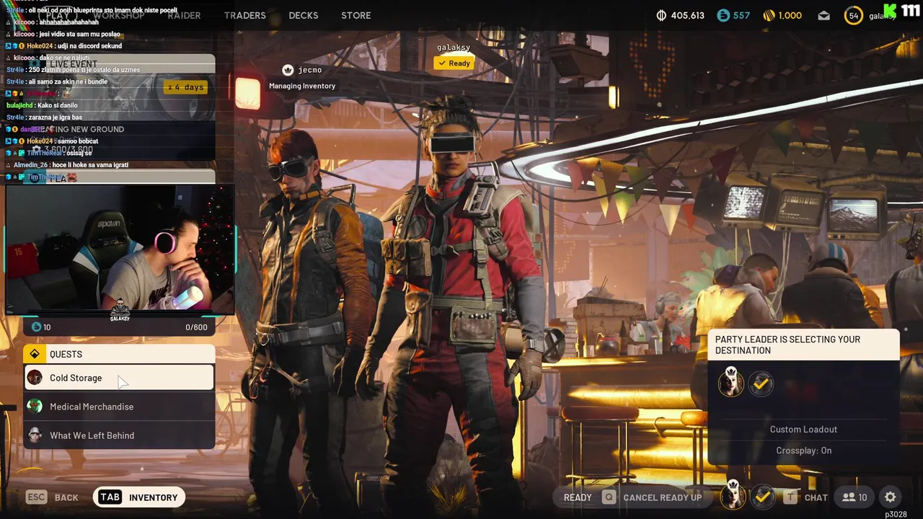Click the blue currency icon beside 557
This screenshot has height=519, width=923.
[723, 15]
